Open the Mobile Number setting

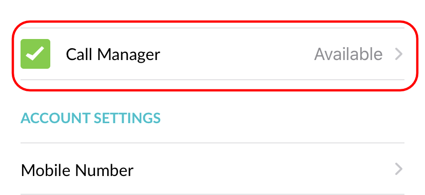(x=212, y=169)
